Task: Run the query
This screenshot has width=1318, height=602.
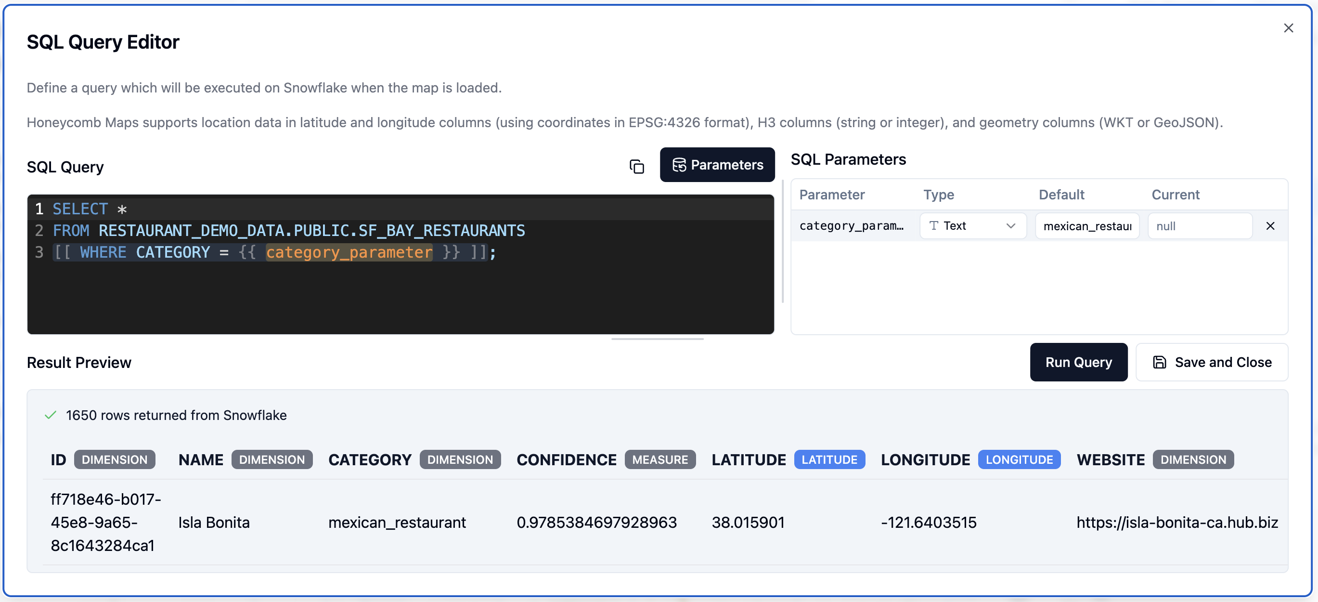Action: pyautogui.click(x=1078, y=362)
